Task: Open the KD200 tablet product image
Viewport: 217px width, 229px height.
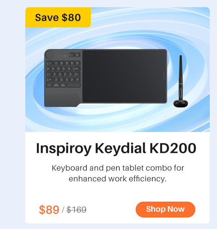Action: 118,70
